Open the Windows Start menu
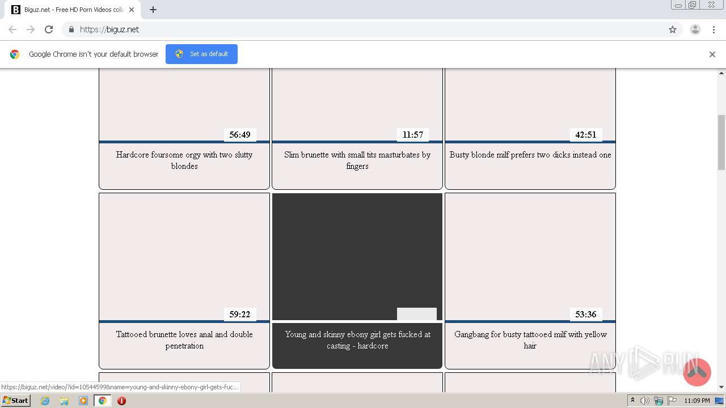726x408 pixels. pyautogui.click(x=16, y=401)
